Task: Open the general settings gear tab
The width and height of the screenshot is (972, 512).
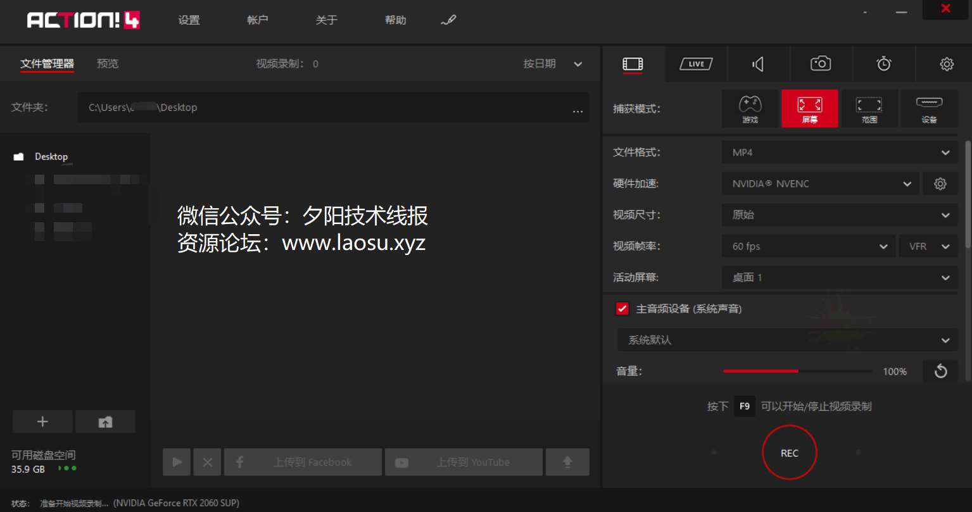Action: (947, 64)
